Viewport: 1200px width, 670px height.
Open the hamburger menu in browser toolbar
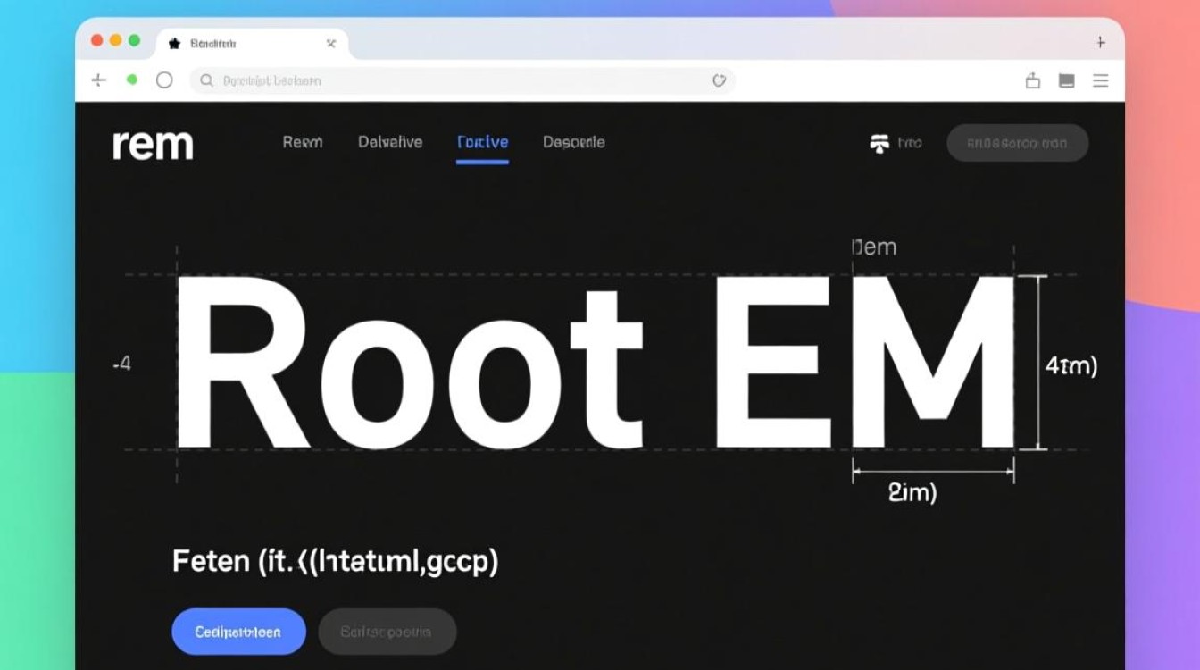tap(1101, 80)
